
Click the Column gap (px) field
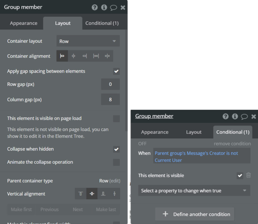point(110,100)
